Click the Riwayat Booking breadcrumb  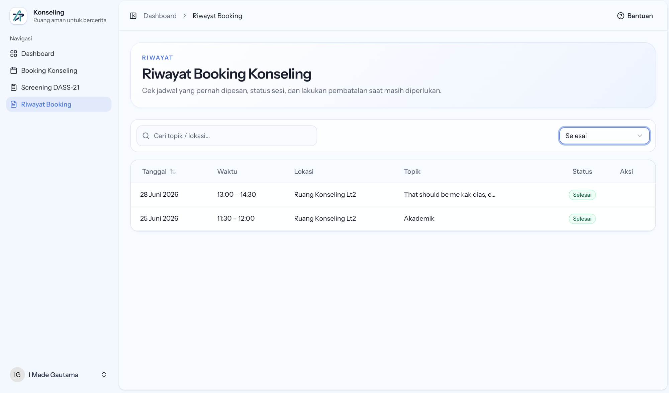point(217,16)
